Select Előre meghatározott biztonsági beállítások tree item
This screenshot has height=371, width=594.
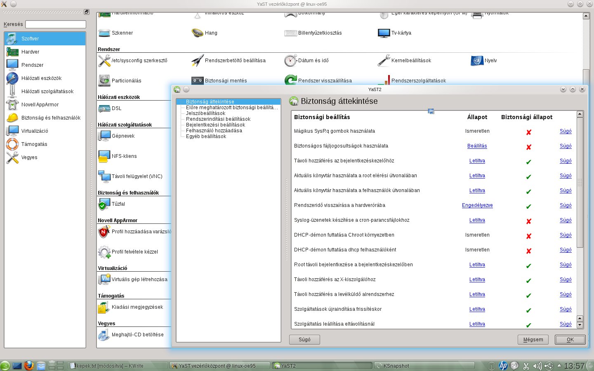click(232, 108)
